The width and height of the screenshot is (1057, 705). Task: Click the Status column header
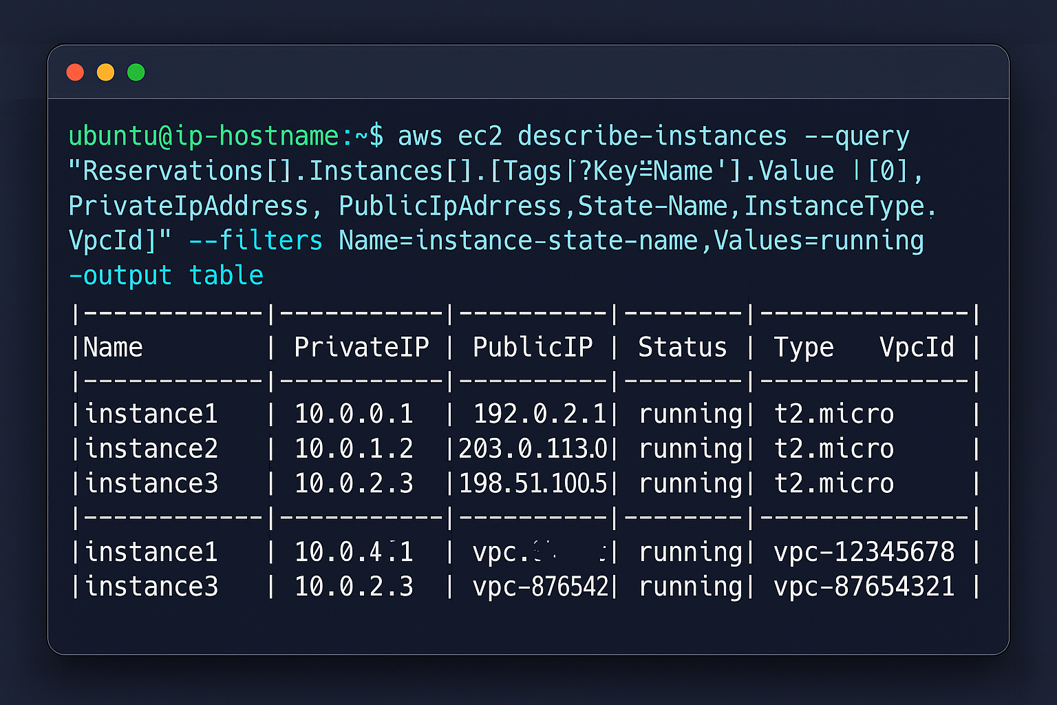tap(682, 347)
